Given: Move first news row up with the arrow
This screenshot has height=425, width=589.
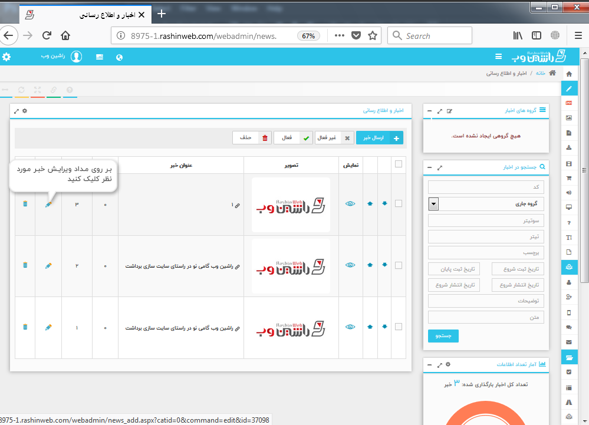Looking at the screenshot, I should [x=370, y=203].
